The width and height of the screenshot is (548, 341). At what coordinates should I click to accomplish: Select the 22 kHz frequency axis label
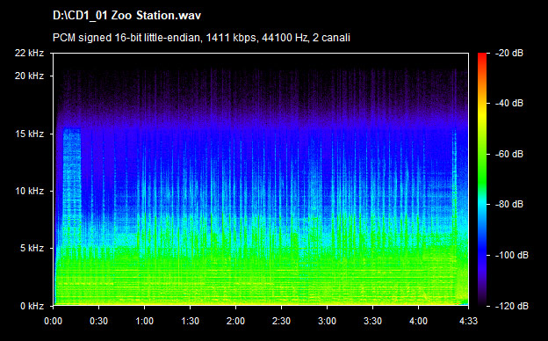click(x=29, y=53)
